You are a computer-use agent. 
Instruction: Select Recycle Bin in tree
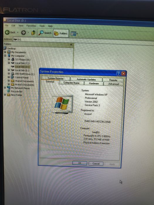17,91
